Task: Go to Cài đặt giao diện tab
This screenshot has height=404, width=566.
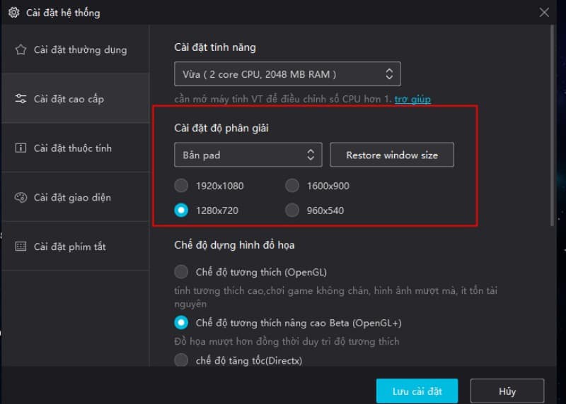Action: [76, 197]
